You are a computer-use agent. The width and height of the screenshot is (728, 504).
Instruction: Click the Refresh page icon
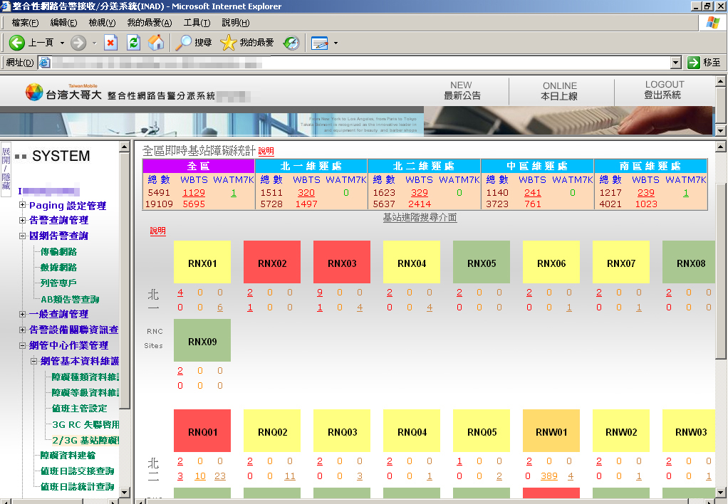click(133, 43)
